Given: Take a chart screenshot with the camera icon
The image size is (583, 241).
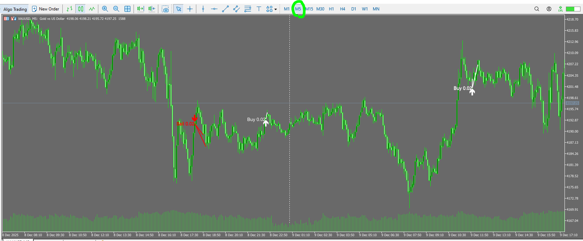Looking at the screenshot, I should pos(165,9).
